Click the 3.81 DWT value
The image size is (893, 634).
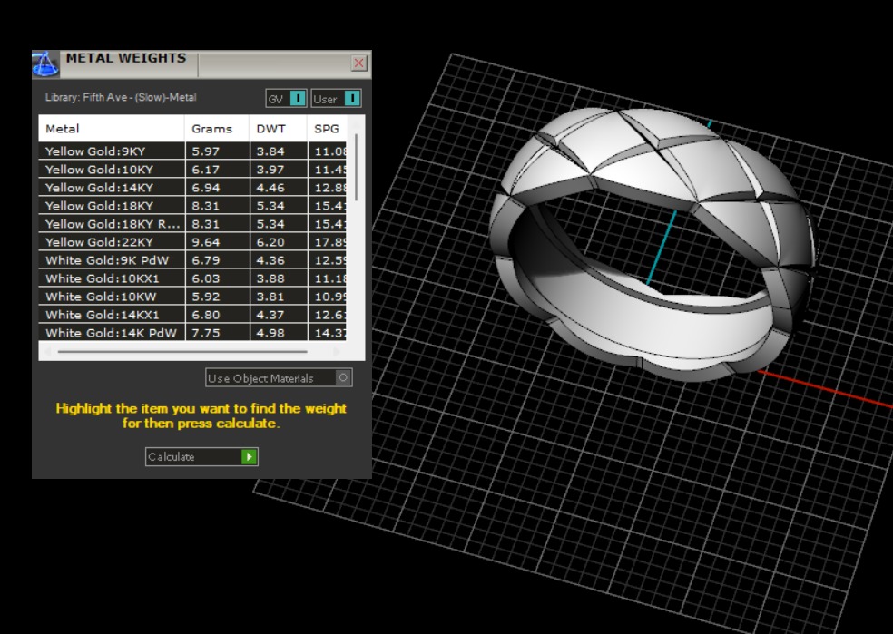(270, 297)
